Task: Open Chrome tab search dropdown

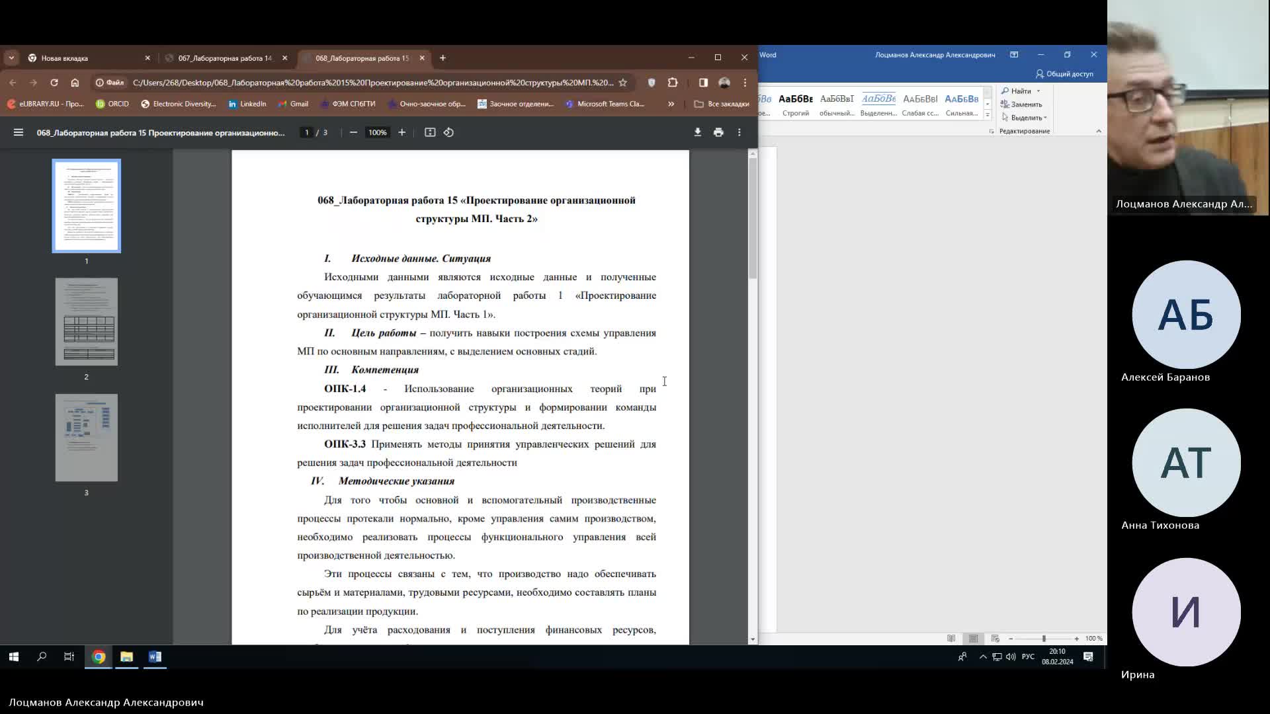Action: [x=11, y=58]
